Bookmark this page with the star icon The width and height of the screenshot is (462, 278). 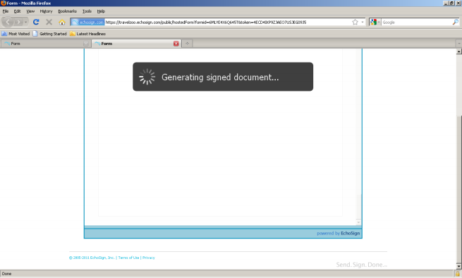click(355, 22)
